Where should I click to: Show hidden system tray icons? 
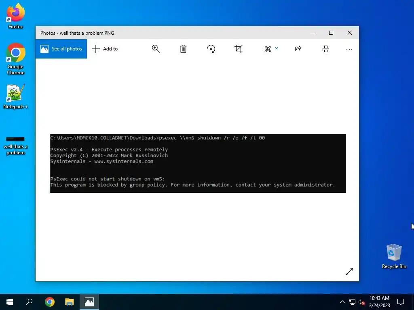[x=342, y=302]
